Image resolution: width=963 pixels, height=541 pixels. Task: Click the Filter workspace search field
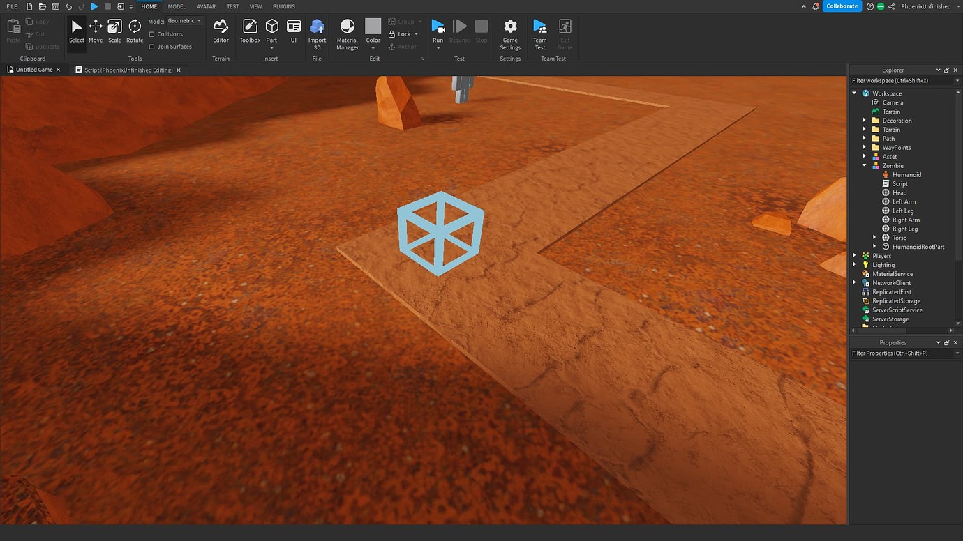click(900, 80)
